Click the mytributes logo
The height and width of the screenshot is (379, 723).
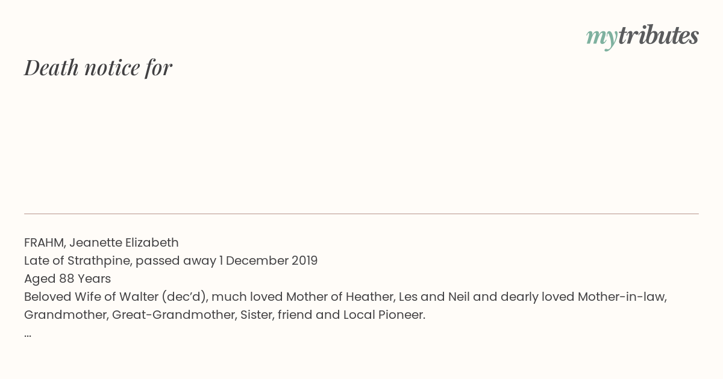pos(642,36)
